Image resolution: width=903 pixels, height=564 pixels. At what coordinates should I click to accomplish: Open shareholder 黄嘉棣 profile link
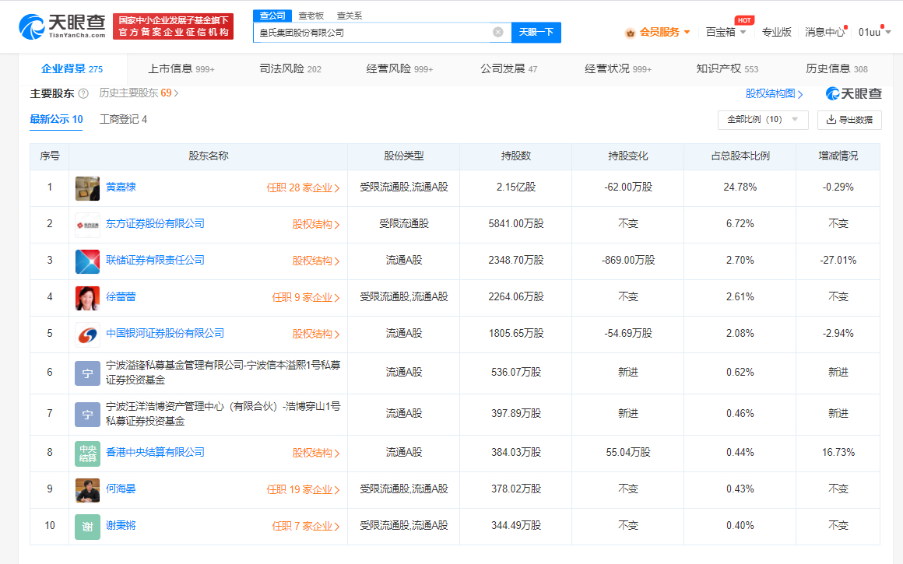point(121,187)
